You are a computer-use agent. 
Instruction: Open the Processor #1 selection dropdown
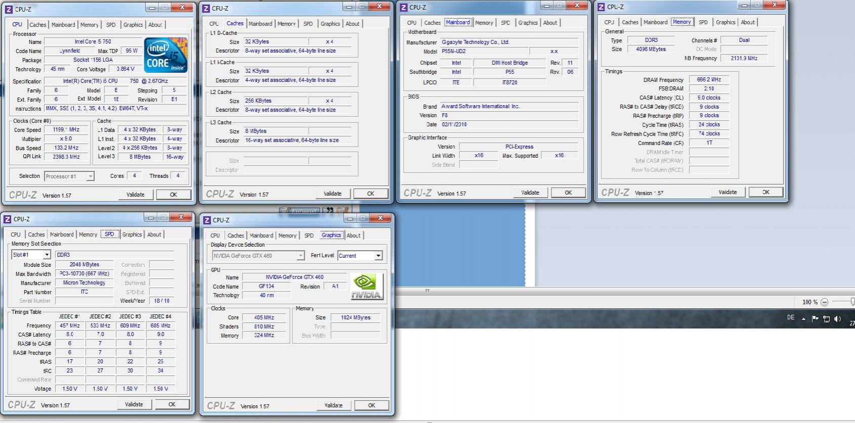point(69,176)
